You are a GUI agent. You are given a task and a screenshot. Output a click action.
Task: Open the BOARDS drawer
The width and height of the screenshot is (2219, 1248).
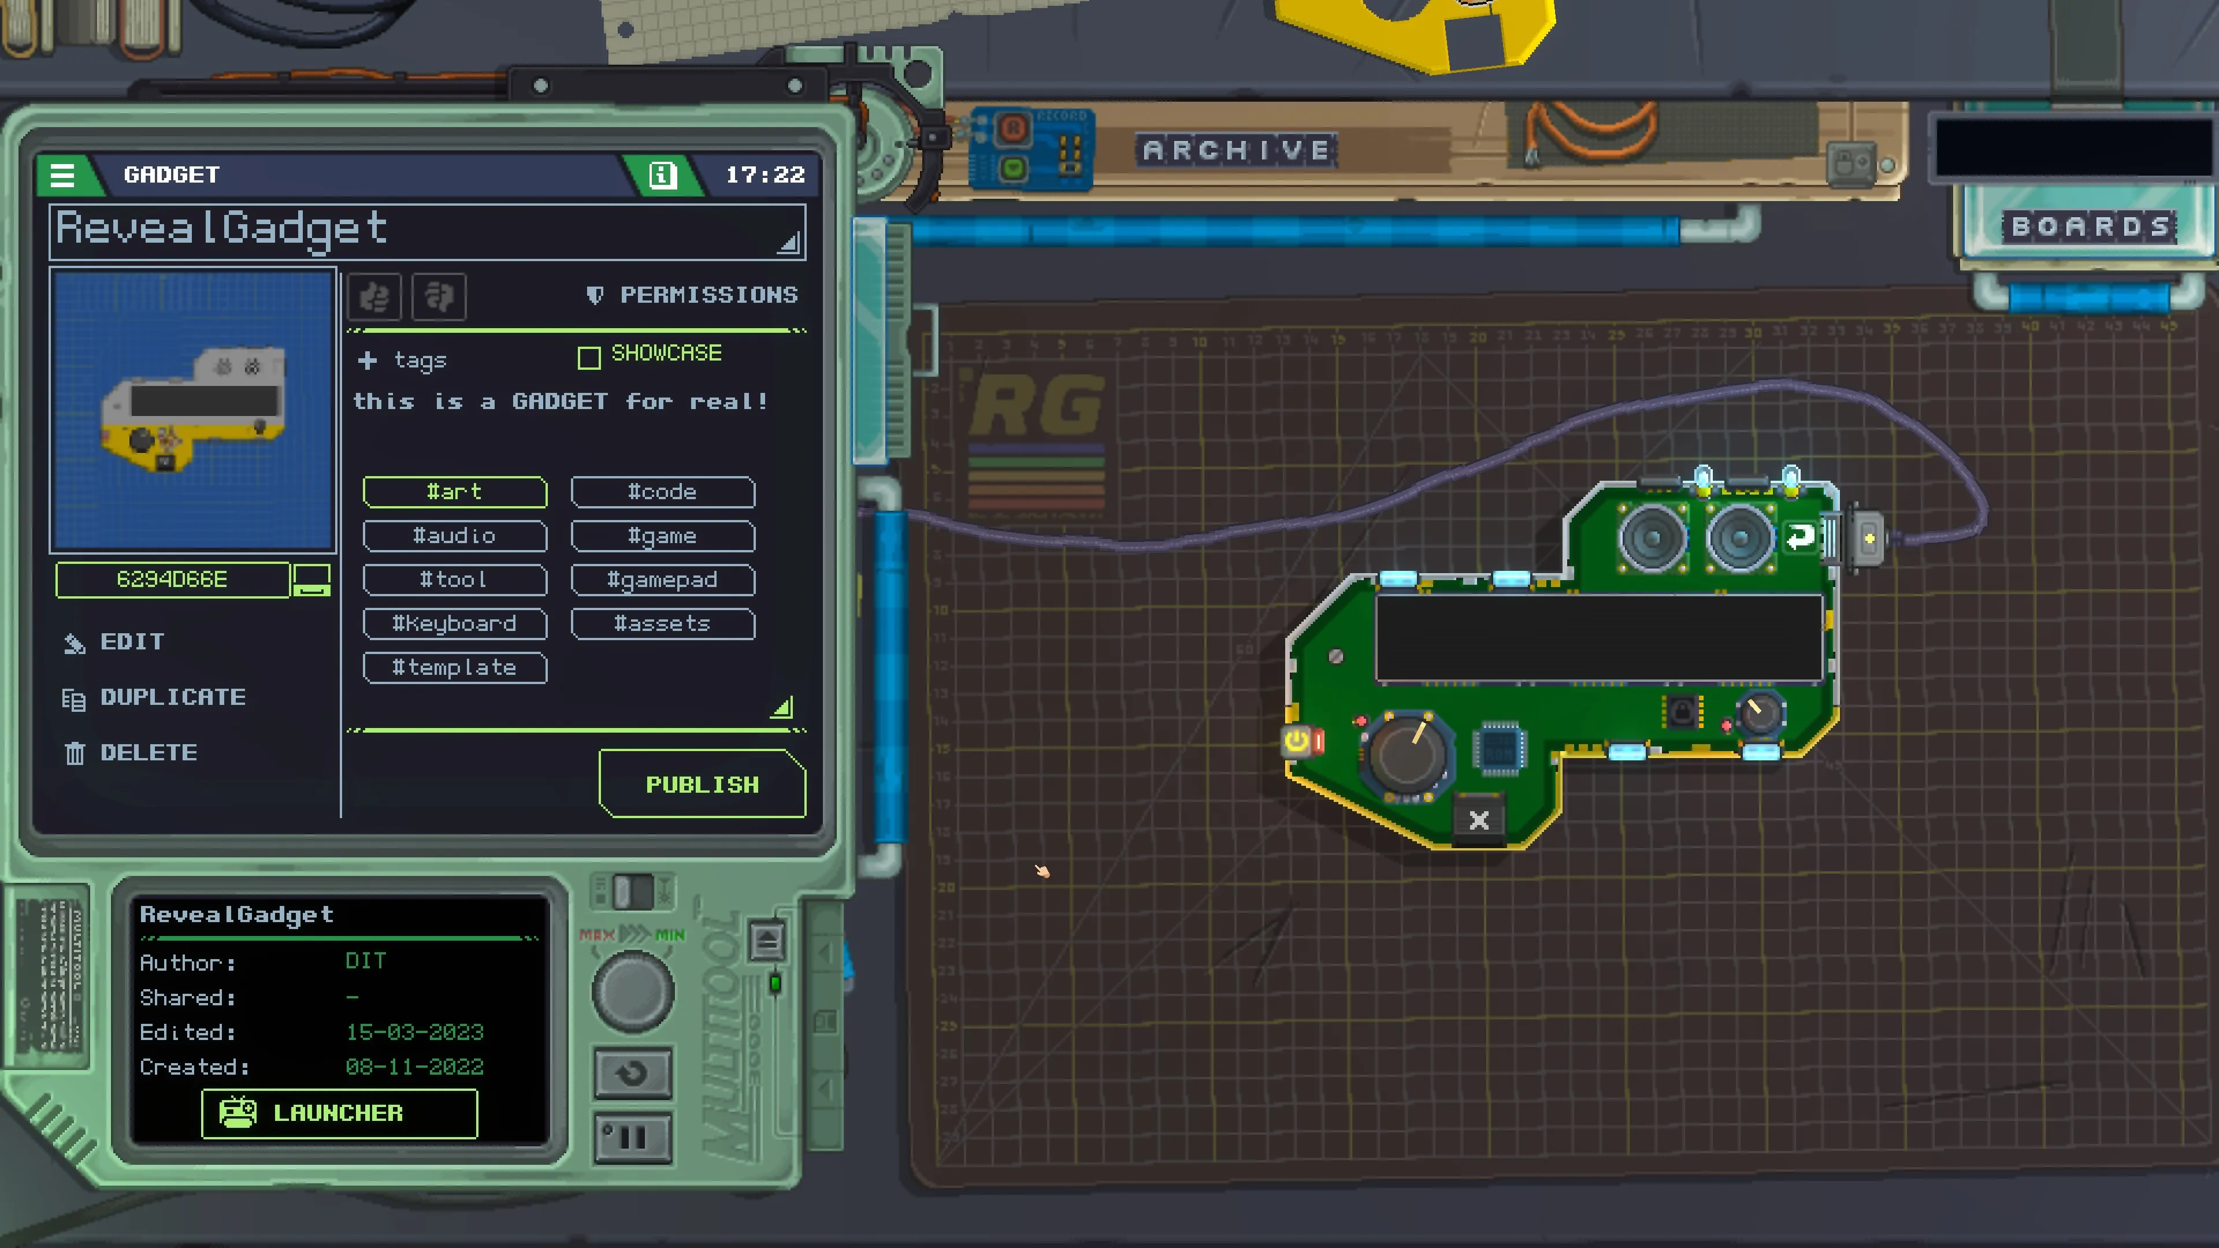[2090, 226]
